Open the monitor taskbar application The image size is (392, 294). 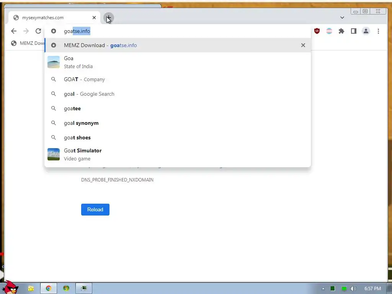[84, 289]
